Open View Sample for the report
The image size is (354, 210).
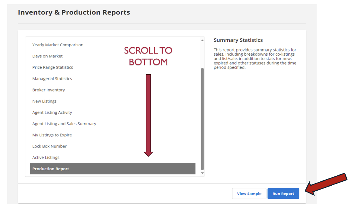[x=249, y=194]
